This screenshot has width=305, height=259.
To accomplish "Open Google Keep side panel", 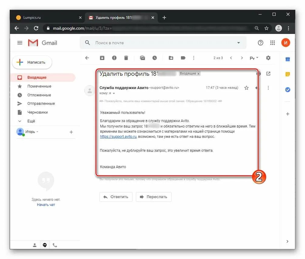I will point(288,74).
